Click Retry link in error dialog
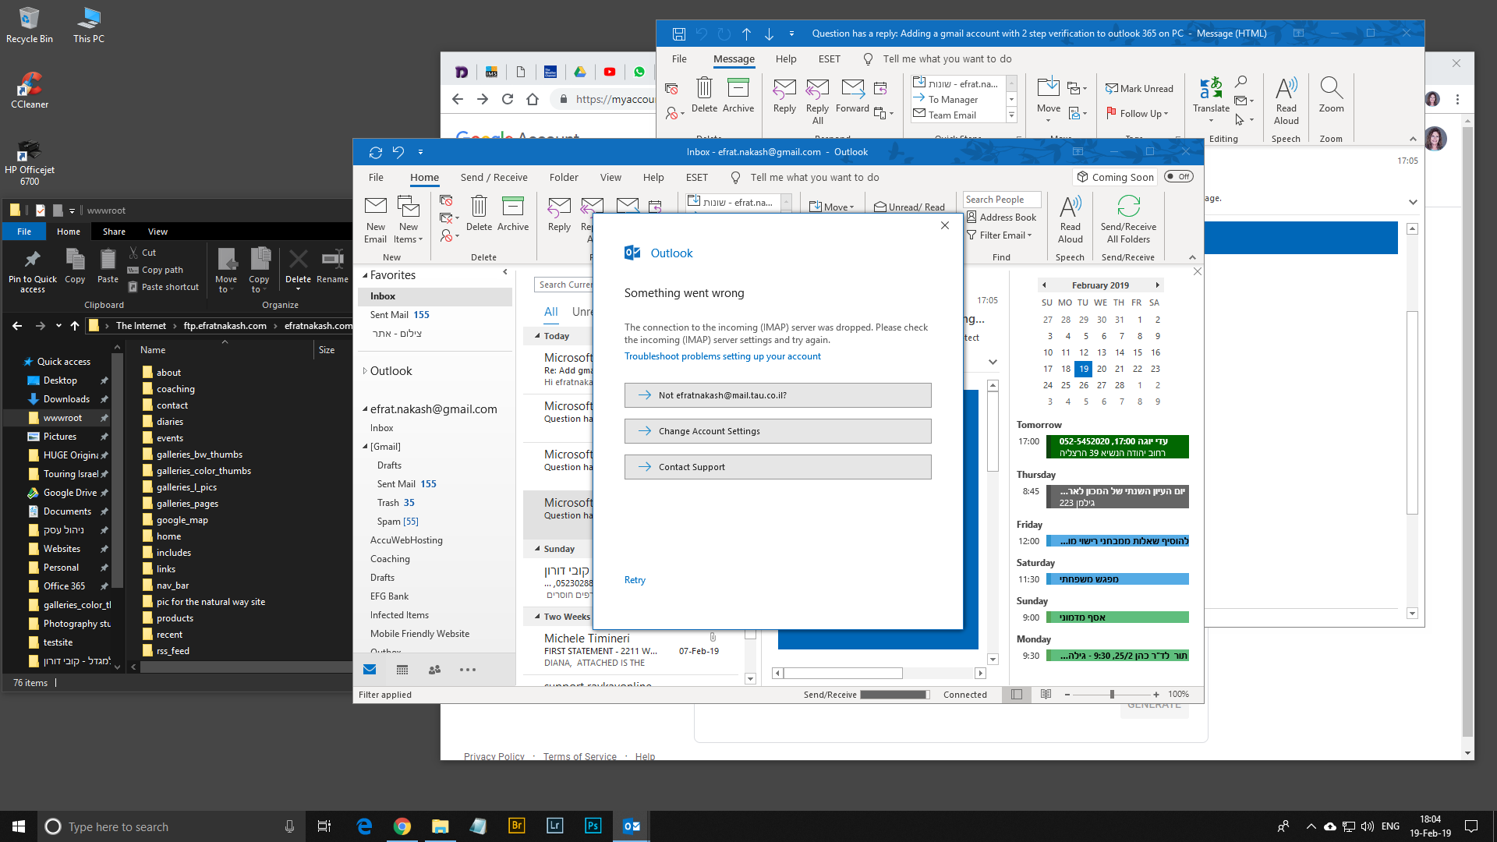The height and width of the screenshot is (842, 1497). [635, 580]
